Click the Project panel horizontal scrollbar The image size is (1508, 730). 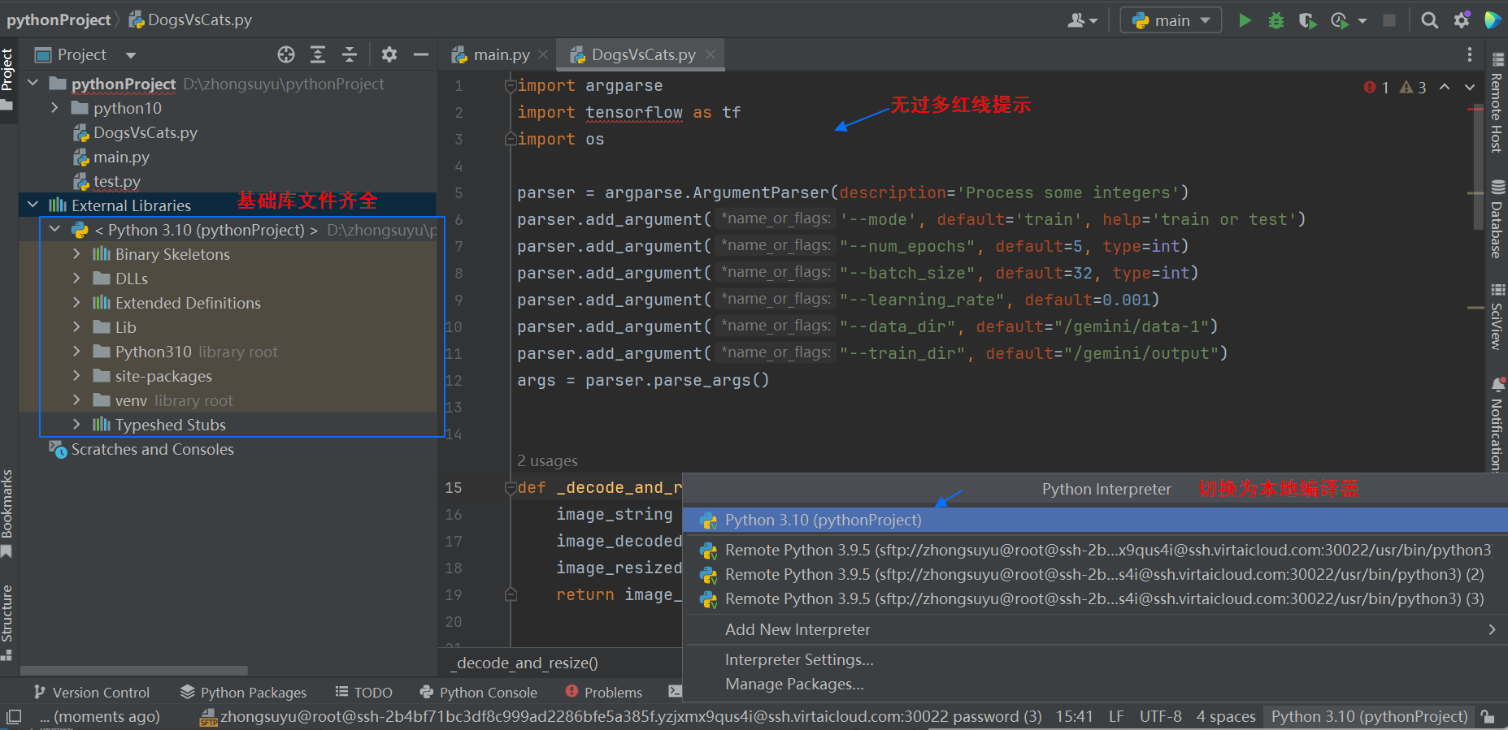pos(134,671)
